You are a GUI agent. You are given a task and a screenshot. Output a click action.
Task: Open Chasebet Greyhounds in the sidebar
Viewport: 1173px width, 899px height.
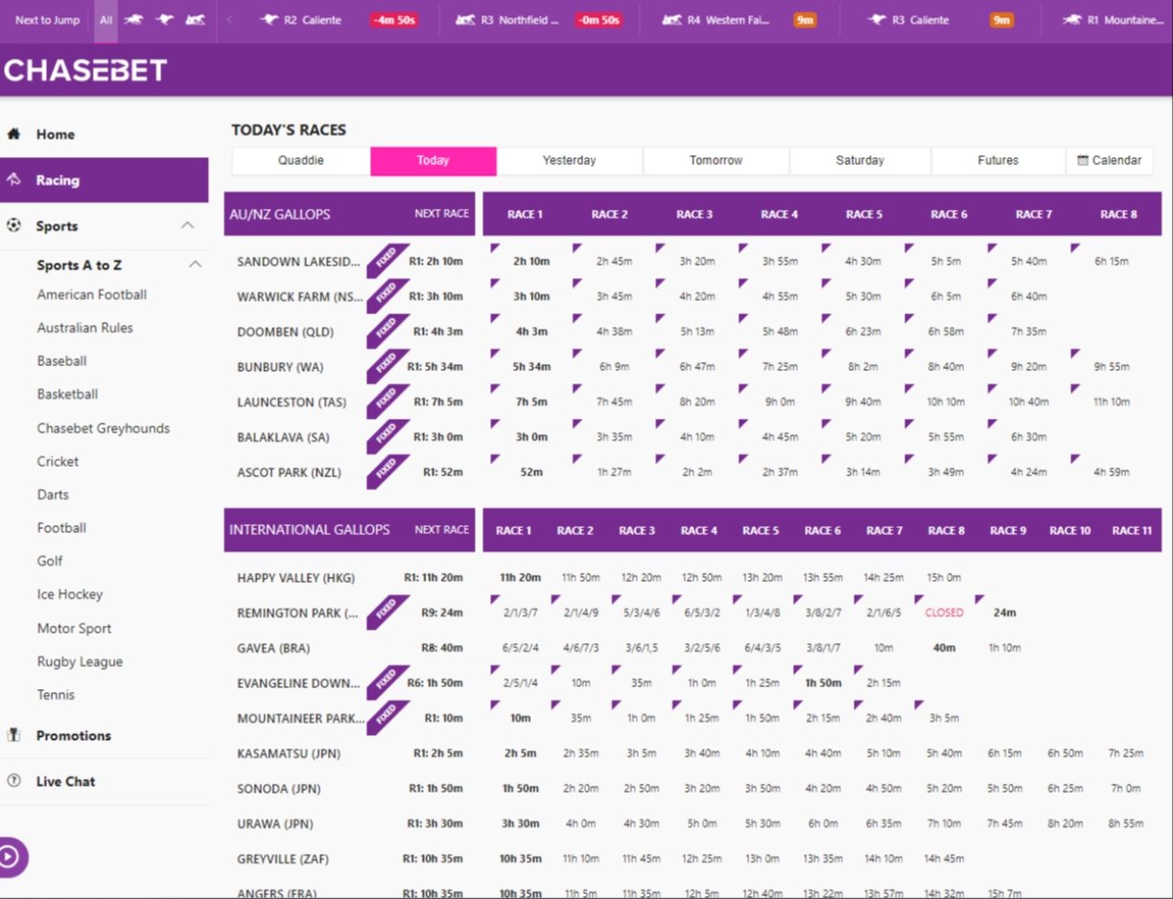pos(104,428)
